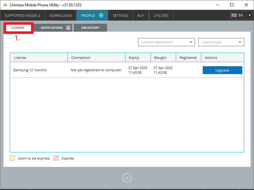The image size is (254, 190).
Task: Select the Profile tab
Action: [92, 16]
